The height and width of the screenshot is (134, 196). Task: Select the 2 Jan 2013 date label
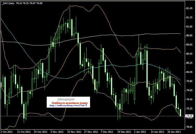tap(140, 132)
